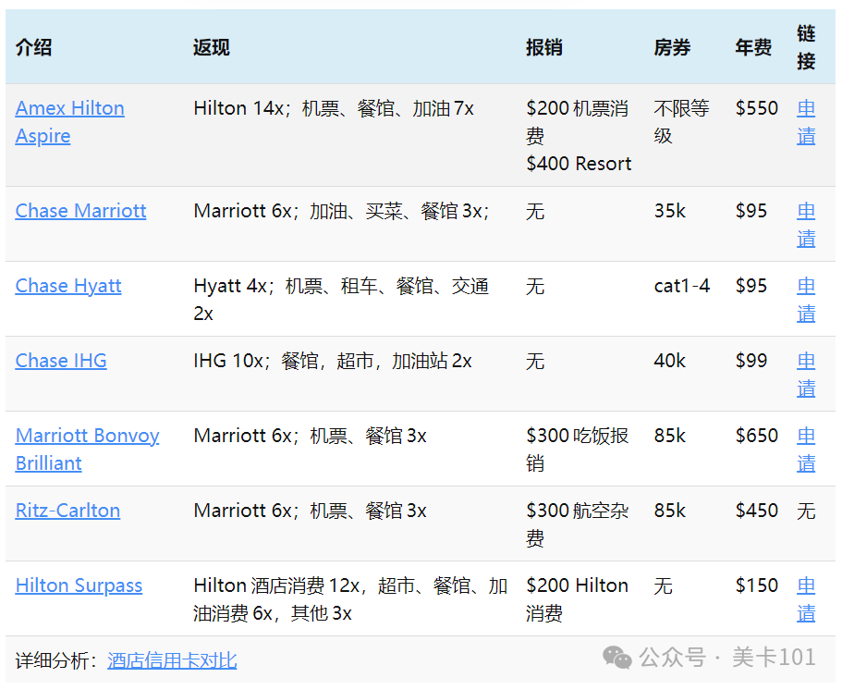This screenshot has width=842, height=690.
Task: Click Marriott 6x rewards in Bonvoy Brilliant row
Action: (310, 436)
